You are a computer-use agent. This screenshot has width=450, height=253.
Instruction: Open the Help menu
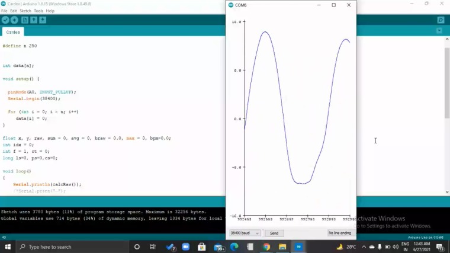pyautogui.click(x=50, y=11)
